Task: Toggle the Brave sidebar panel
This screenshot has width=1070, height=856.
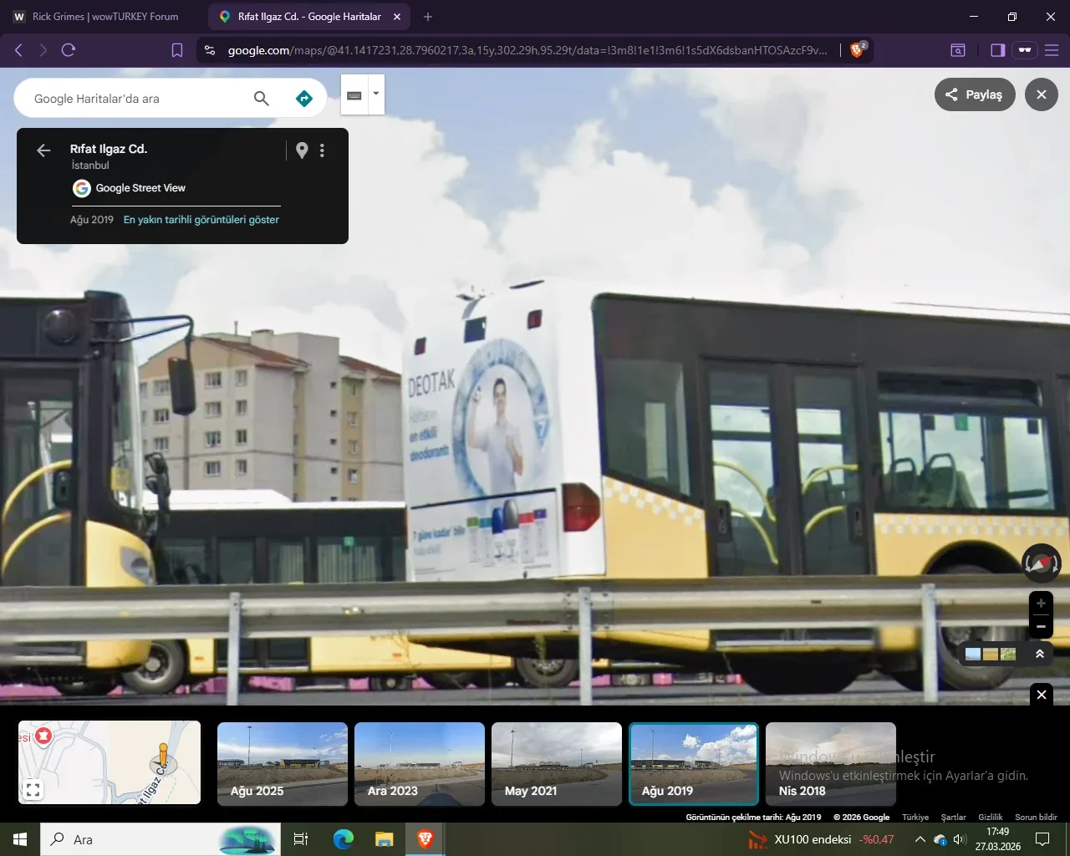Action: [x=997, y=50]
